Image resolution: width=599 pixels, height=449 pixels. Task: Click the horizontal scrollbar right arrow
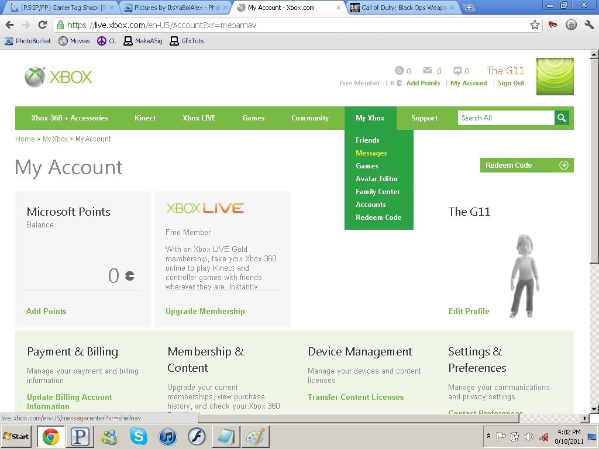tap(584, 419)
